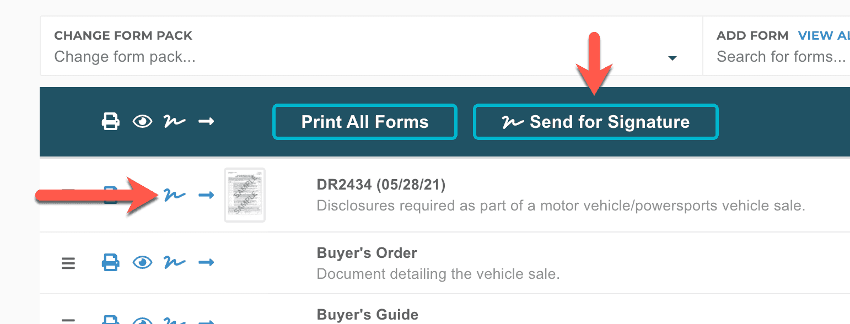
Task: Click the right arrow icon in the DR2434 row
Action: tap(206, 195)
